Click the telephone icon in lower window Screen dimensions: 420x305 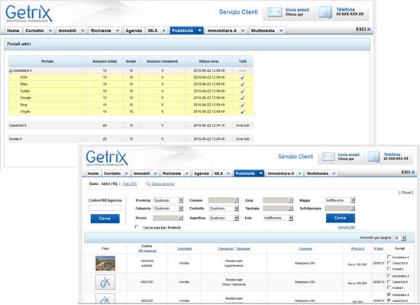click(373, 157)
